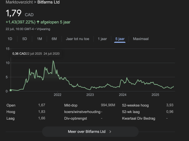Click the 2024 x-axis label
The width and height of the screenshot is (189, 141).
pyautogui.click(x=123, y=95)
